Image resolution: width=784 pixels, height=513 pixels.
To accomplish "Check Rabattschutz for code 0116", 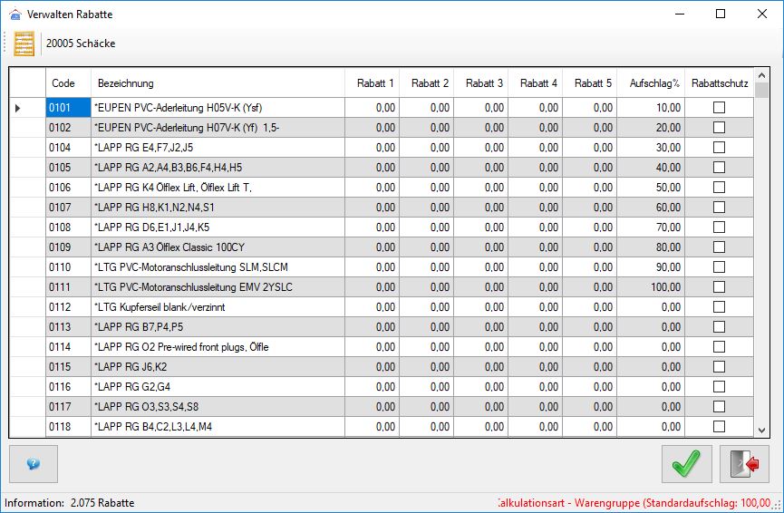I will [719, 387].
